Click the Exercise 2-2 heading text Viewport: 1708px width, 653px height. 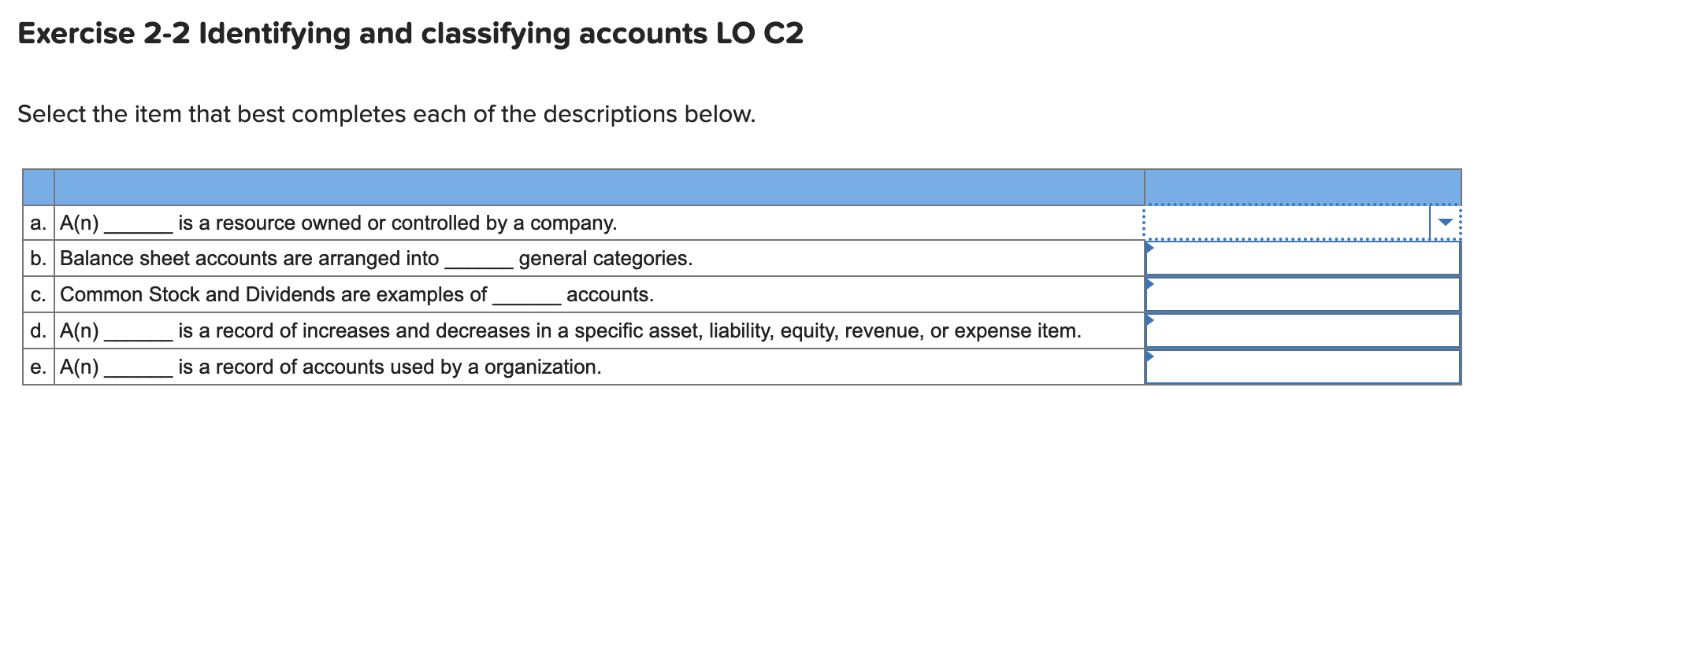coord(410,34)
